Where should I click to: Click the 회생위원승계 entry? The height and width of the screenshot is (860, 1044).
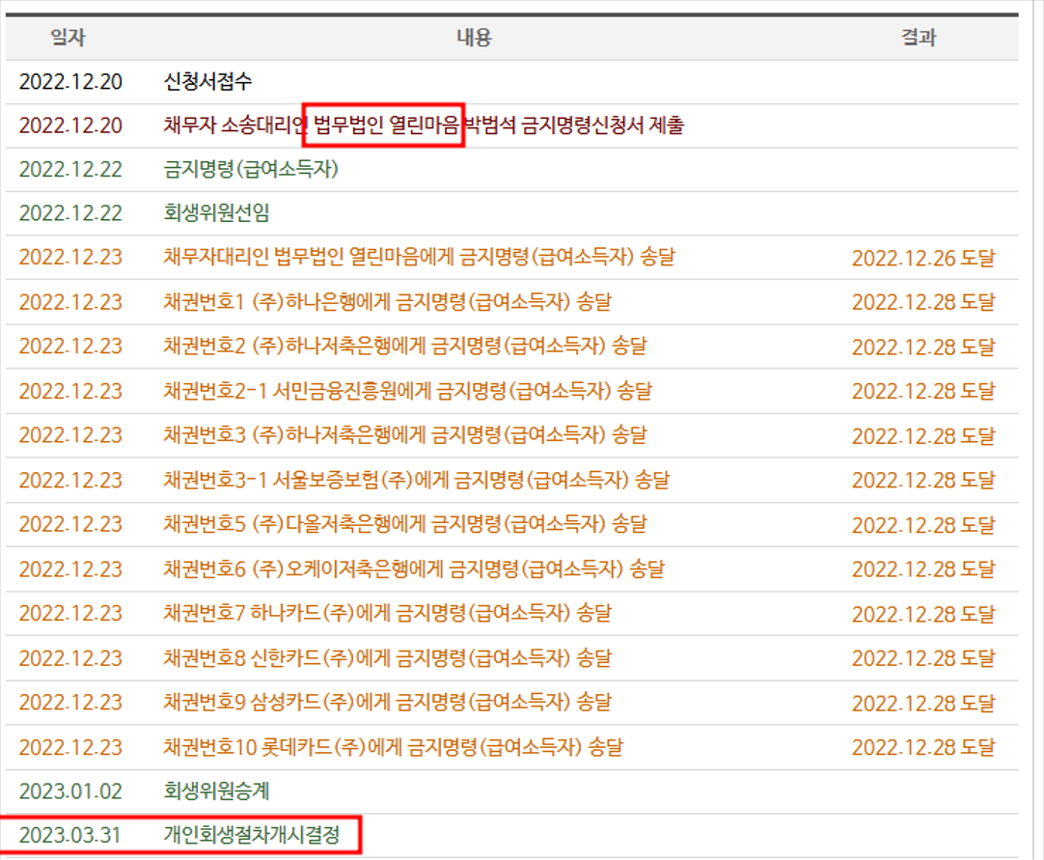(216, 791)
